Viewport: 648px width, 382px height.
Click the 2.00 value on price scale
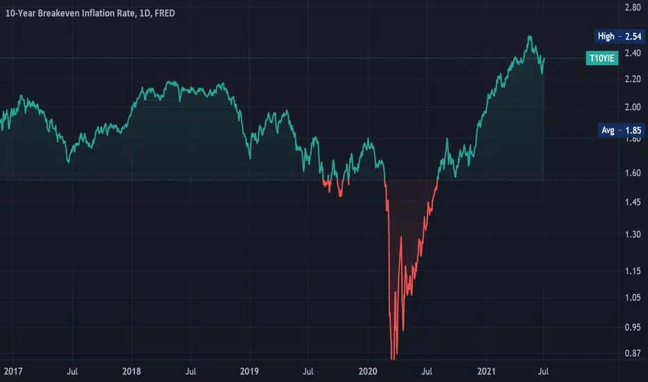(633, 107)
